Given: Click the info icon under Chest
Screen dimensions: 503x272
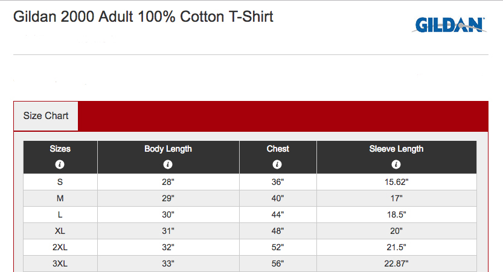Looking at the screenshot, I should coord(277,164).
